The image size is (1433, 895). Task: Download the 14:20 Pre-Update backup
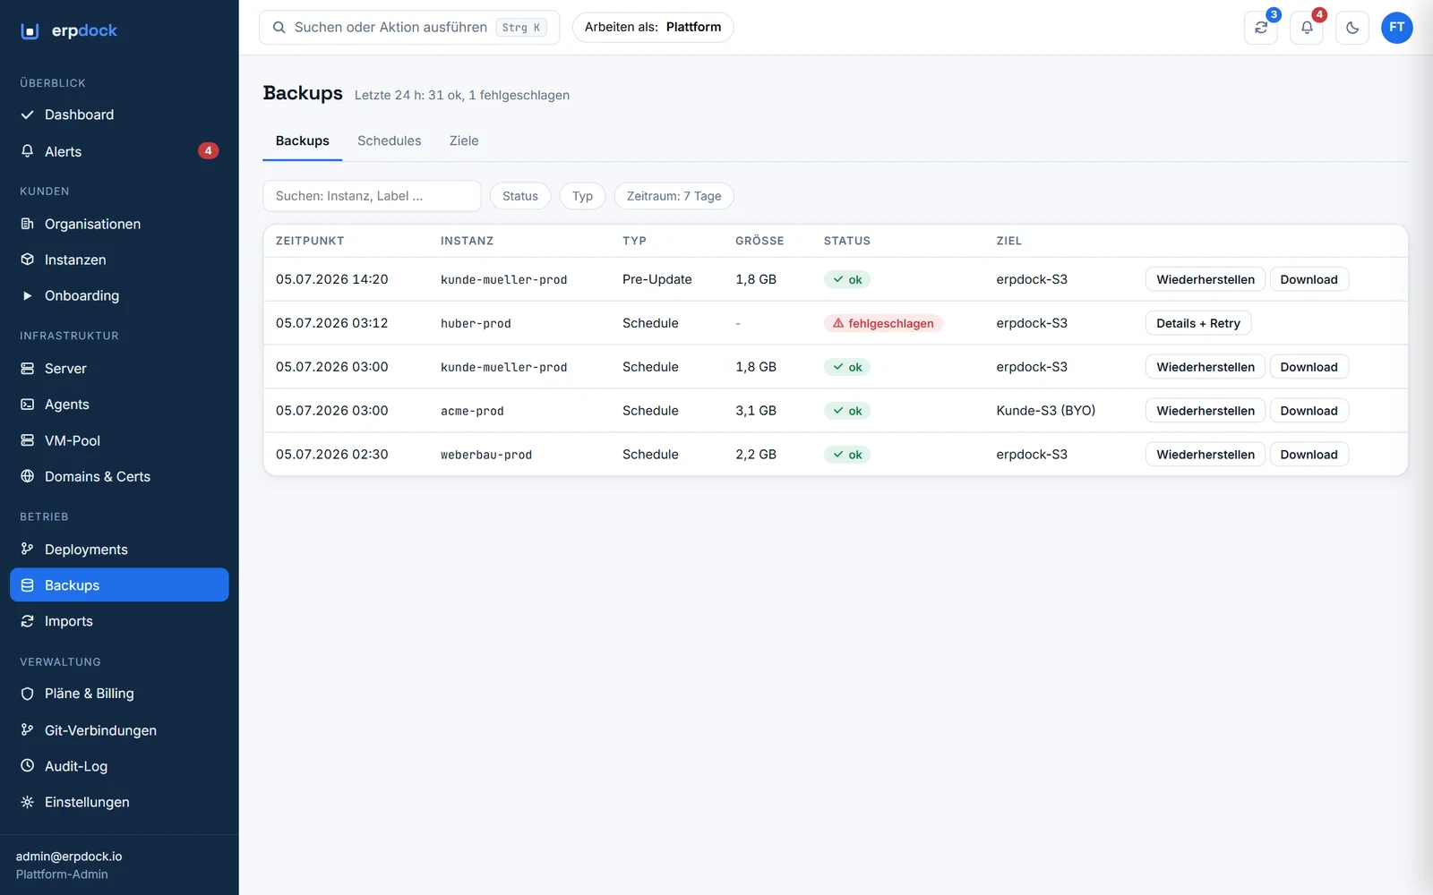tap(1309, 279)
